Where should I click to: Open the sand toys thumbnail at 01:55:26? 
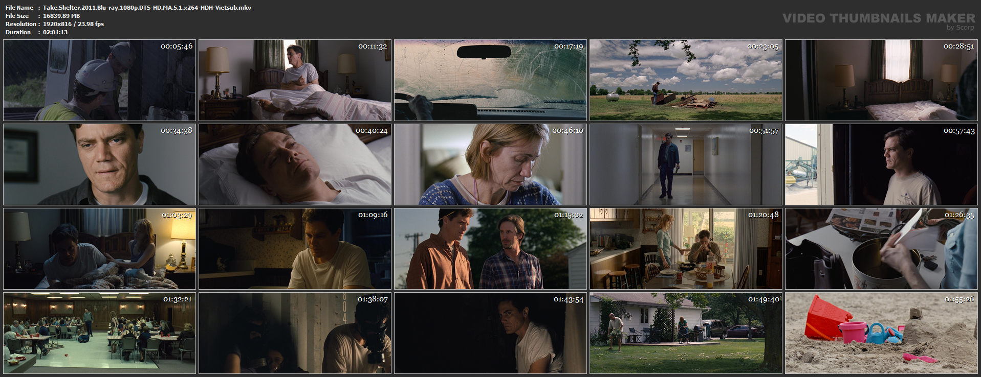click(882, 333)
